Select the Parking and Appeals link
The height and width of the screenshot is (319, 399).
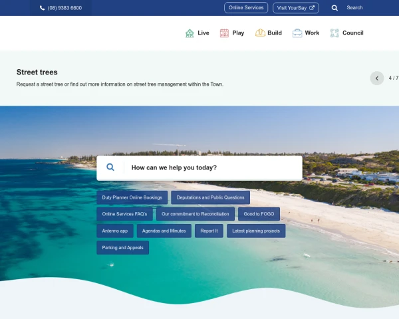tap(122, 247)
